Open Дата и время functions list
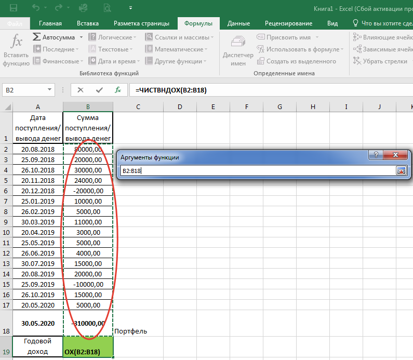This screenshot has height=360, width=413. (114, 61)
